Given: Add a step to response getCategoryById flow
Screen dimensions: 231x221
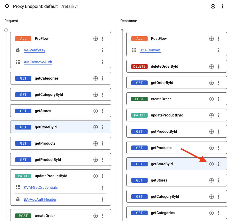Looking at the screenshot, I should 212,197.
